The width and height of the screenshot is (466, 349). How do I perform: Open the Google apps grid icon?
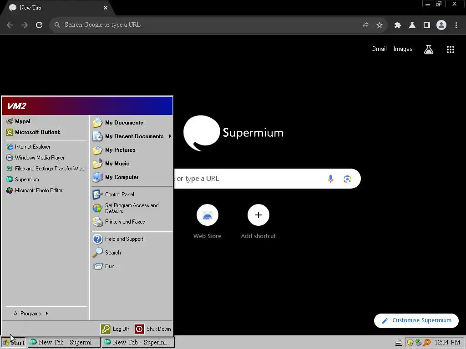click(x=451, y=50)
